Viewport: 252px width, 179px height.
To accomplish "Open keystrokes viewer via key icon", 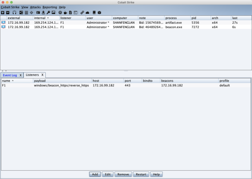I will (x=48, y=12).
